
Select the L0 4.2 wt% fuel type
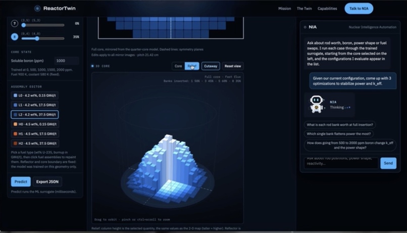point(34,96)
